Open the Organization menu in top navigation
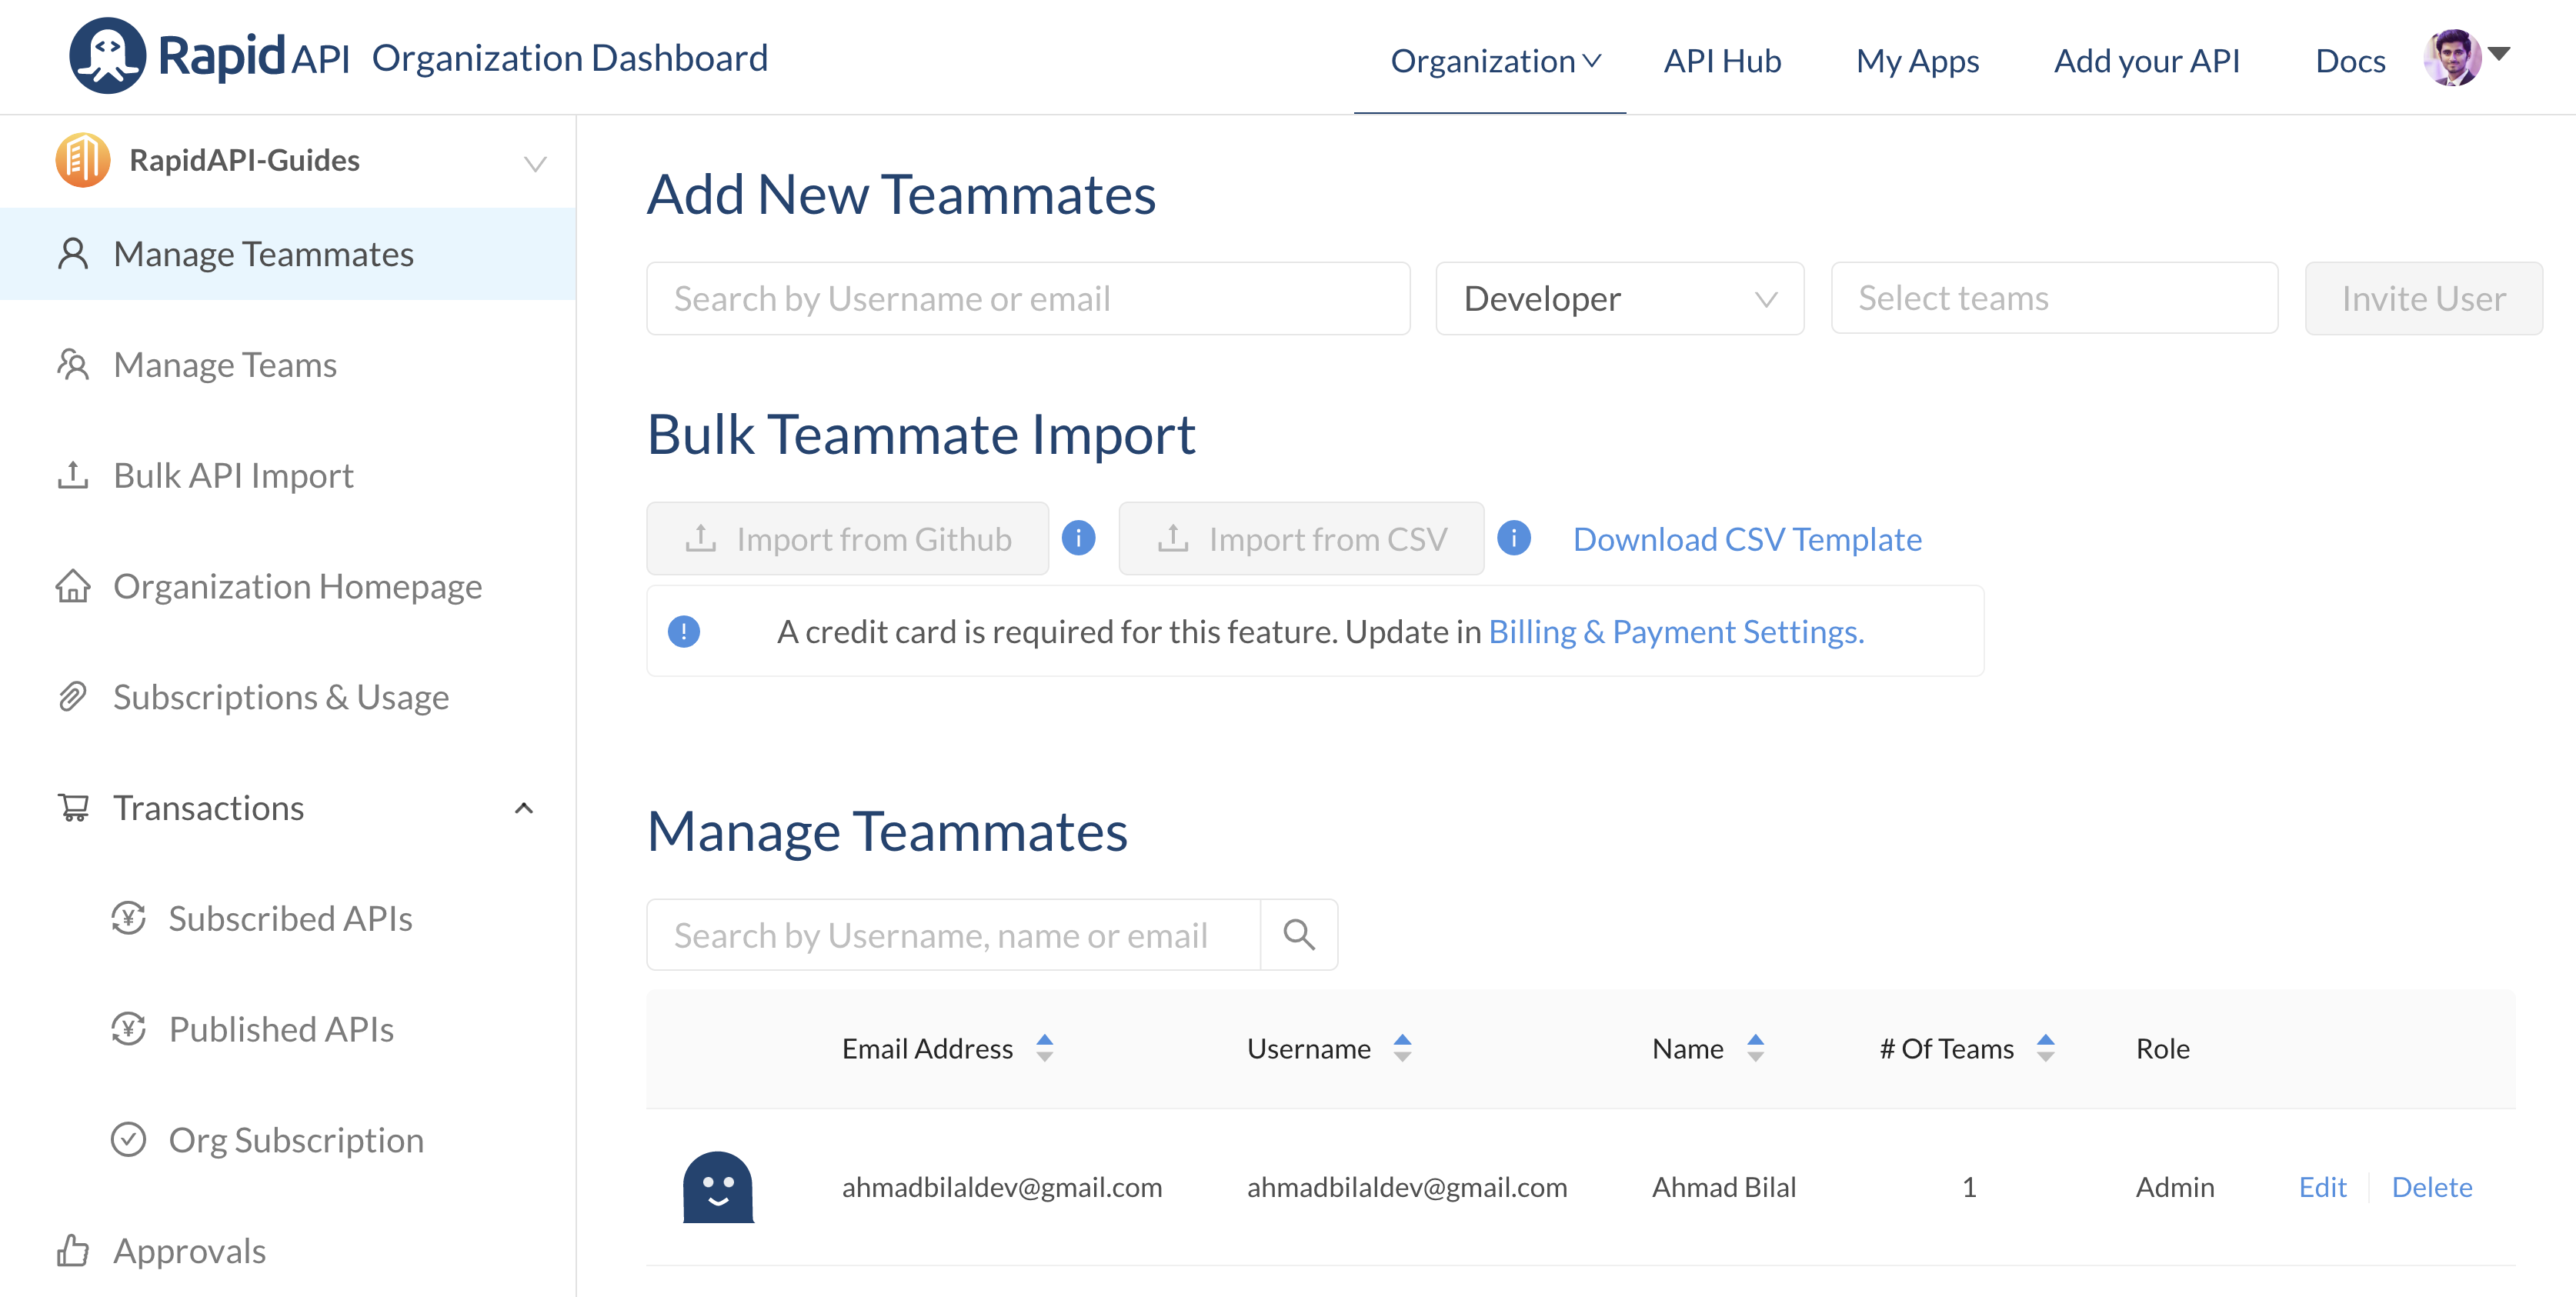 (1494, 61)
